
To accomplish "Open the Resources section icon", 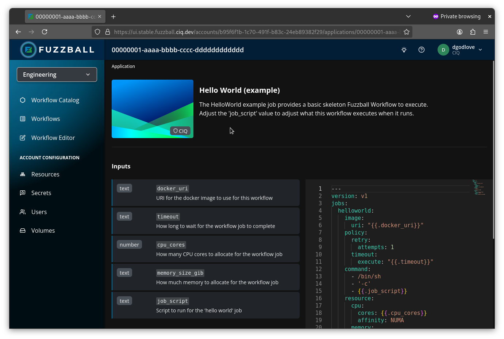I will click(x=22, y=174).
